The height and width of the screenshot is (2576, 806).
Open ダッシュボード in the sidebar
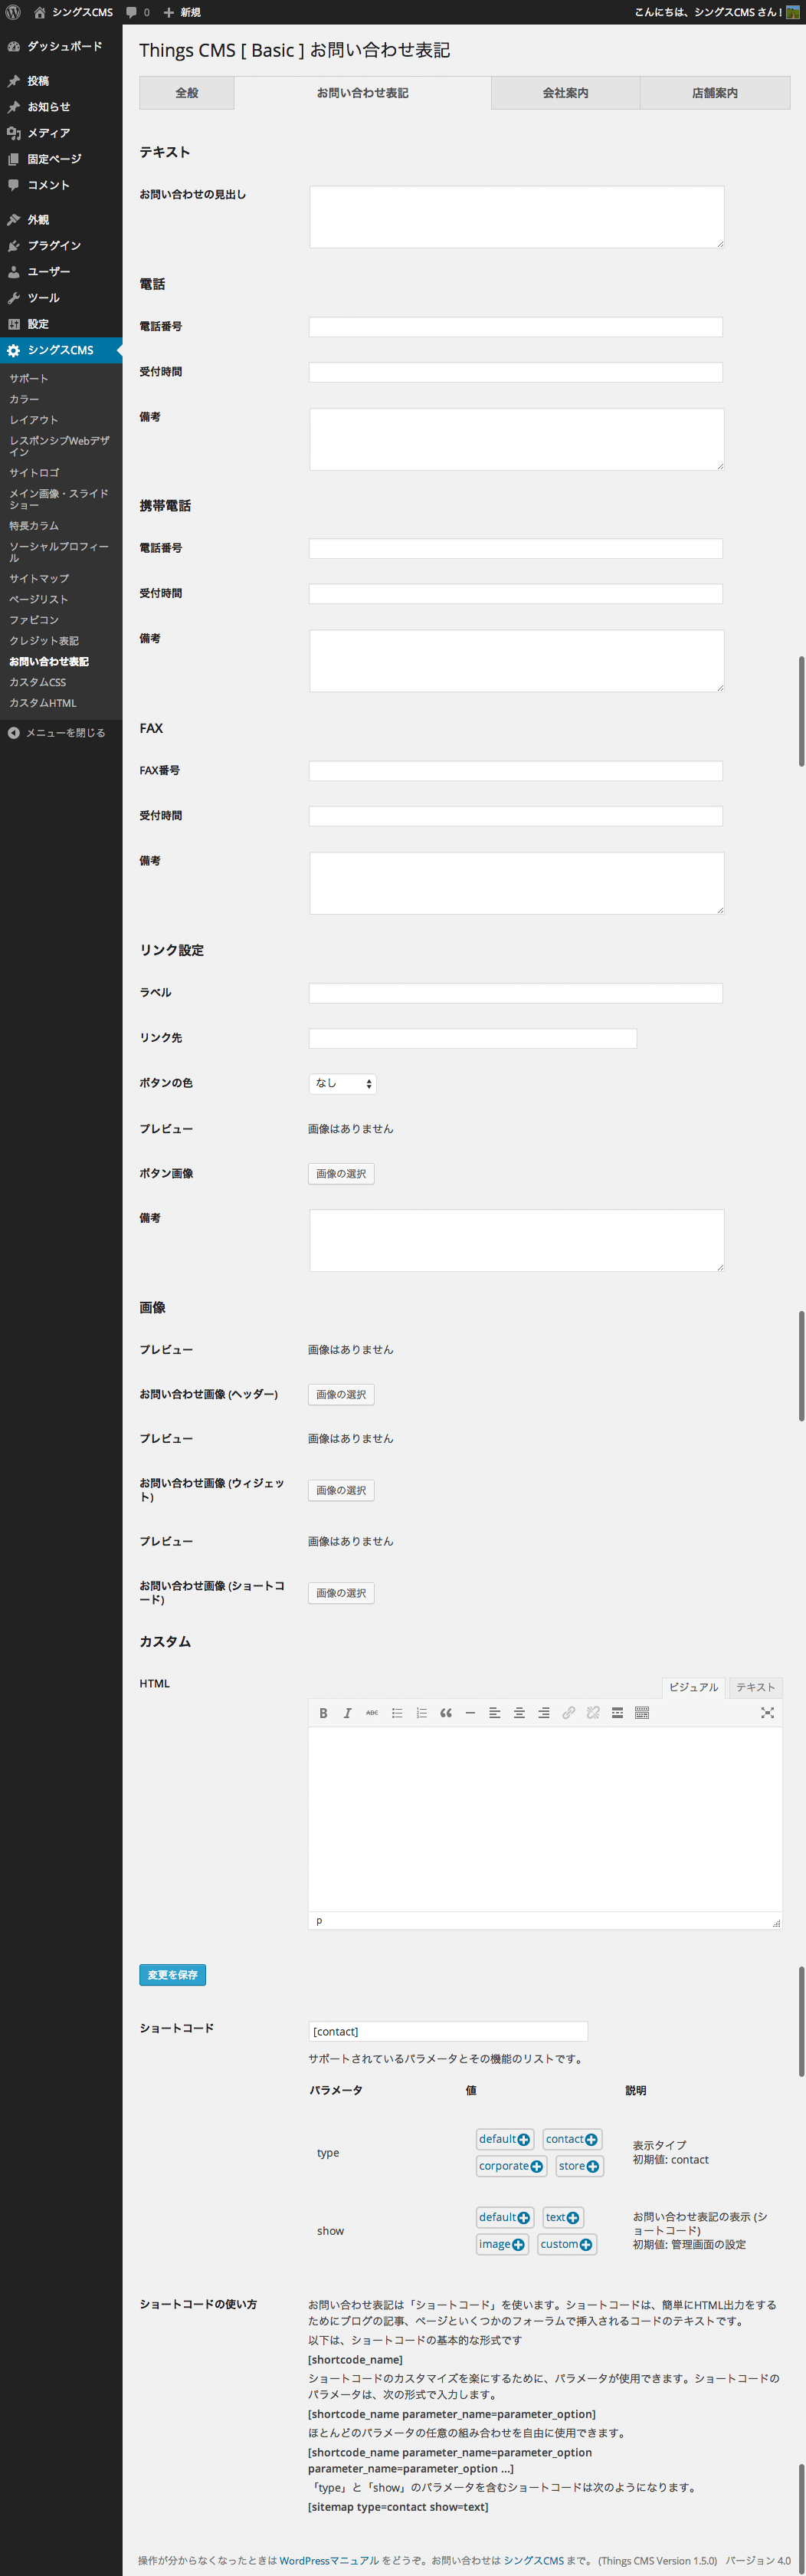pos(61,46)
